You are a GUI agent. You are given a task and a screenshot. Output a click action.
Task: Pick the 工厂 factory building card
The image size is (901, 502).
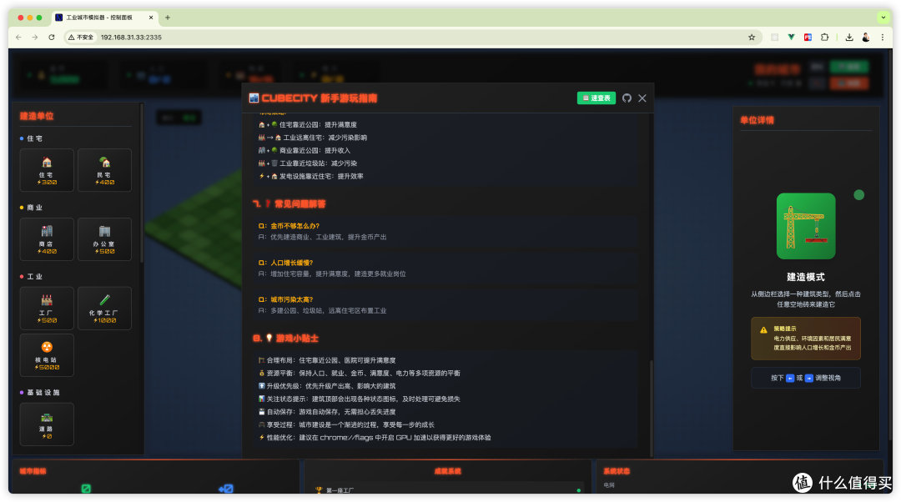click(47, 309)
